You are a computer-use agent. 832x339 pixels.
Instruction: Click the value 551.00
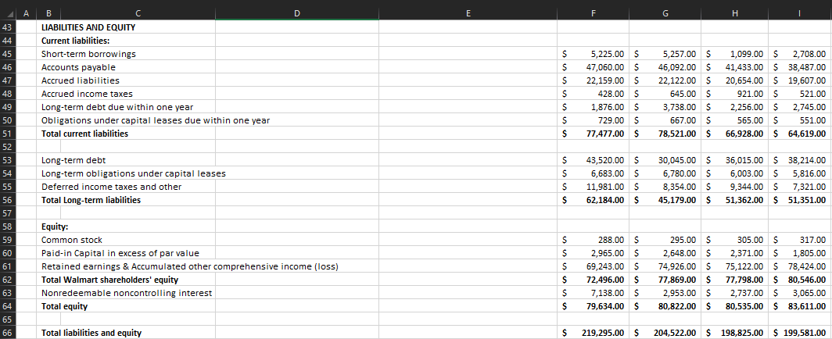tap(813, 120)
